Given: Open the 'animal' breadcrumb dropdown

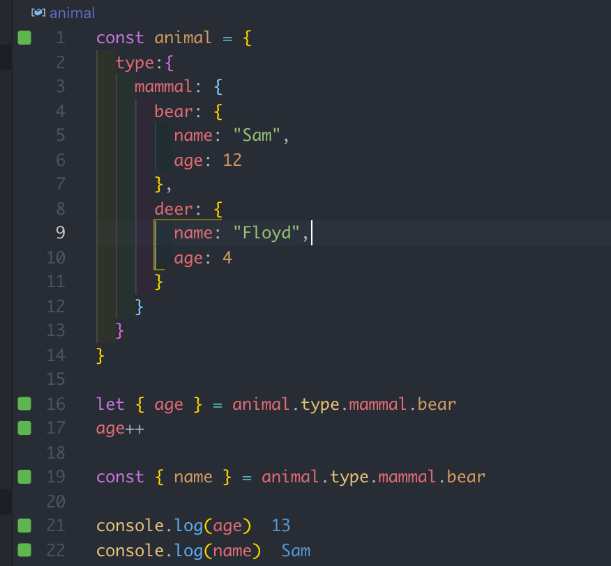Looking at the screenshot, I should click(72, 13).
